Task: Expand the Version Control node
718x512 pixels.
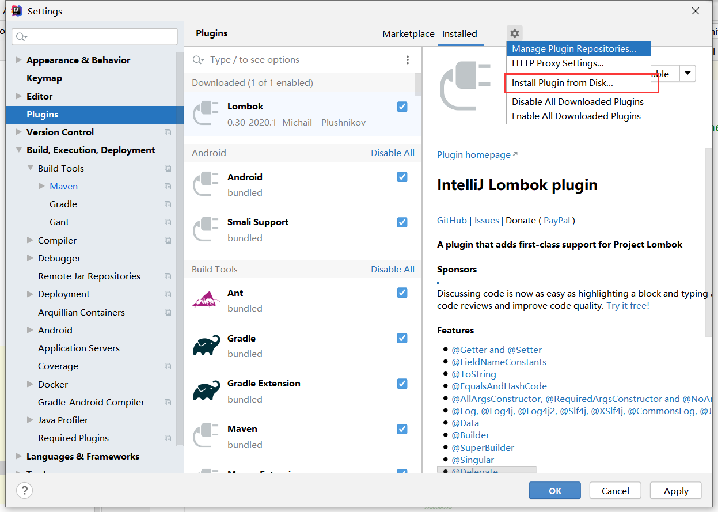Action: click(18, 132)
